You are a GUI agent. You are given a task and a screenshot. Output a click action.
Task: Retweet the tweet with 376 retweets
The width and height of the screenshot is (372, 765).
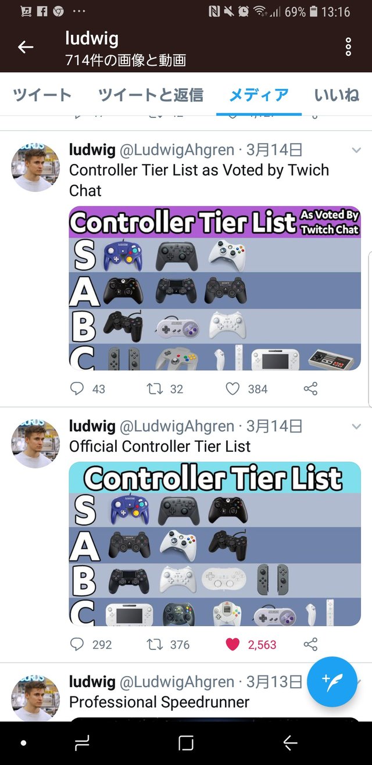click(154, 644)
